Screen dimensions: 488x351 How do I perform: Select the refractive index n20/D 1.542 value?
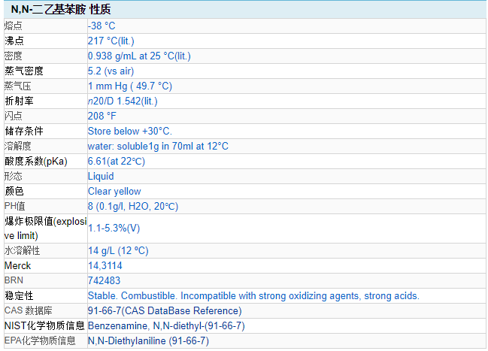click(x=123, y=101)
